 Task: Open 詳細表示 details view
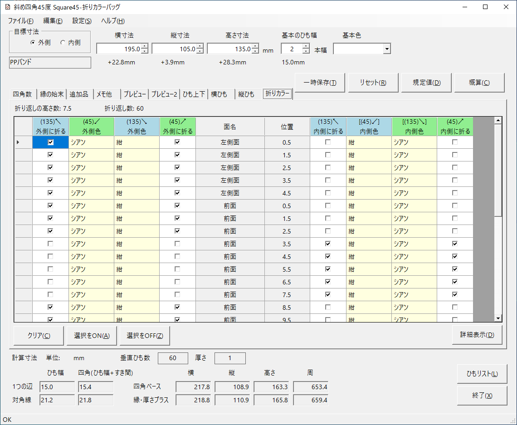(x=477, y=335)
